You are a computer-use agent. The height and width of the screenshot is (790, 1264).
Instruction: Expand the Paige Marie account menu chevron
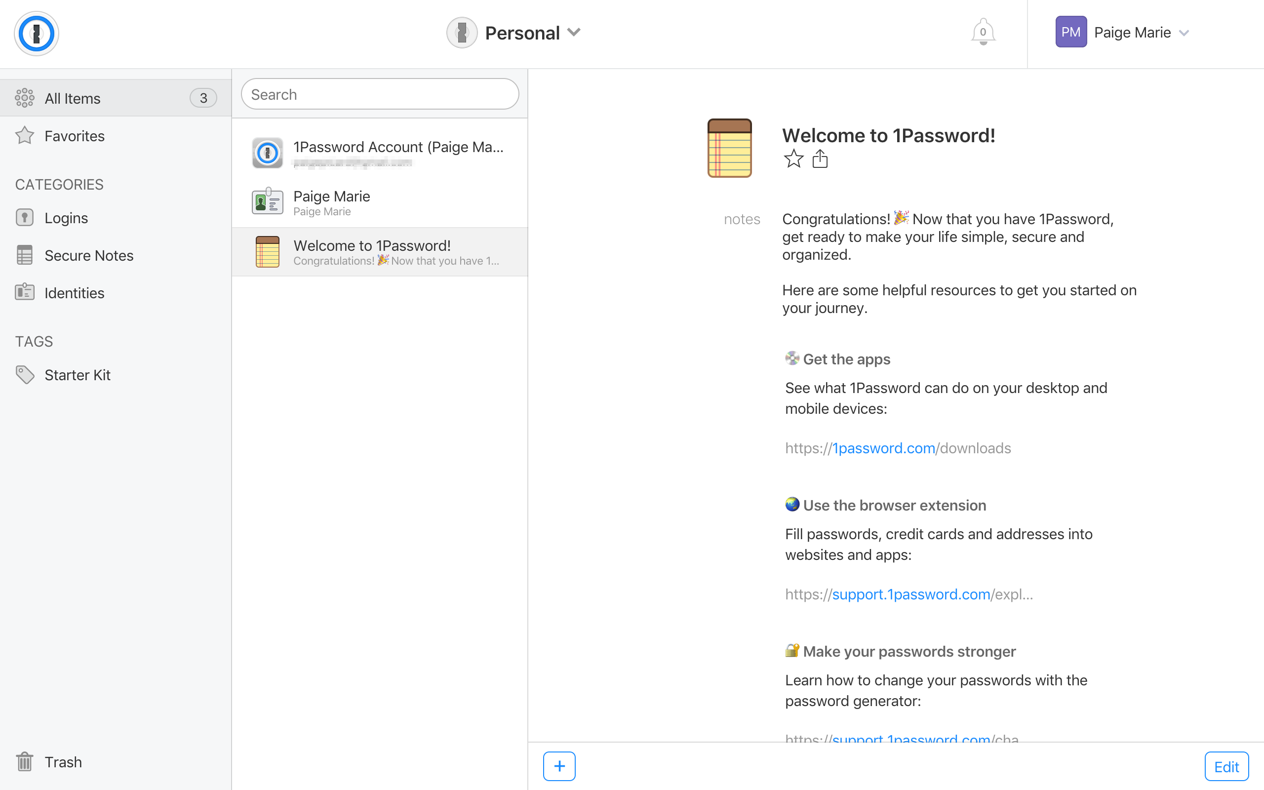[x=1184, y=33]
